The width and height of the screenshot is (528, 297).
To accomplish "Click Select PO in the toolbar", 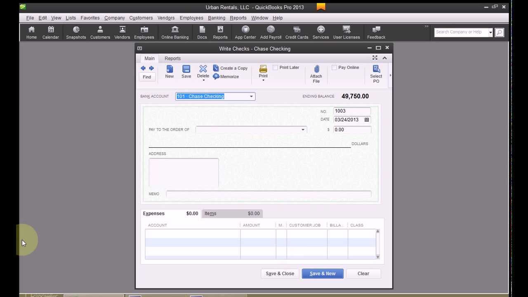I will tap(376, 74).
